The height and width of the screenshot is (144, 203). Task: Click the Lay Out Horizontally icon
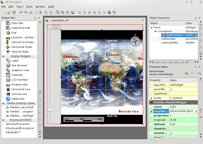(x=80, y=13)
